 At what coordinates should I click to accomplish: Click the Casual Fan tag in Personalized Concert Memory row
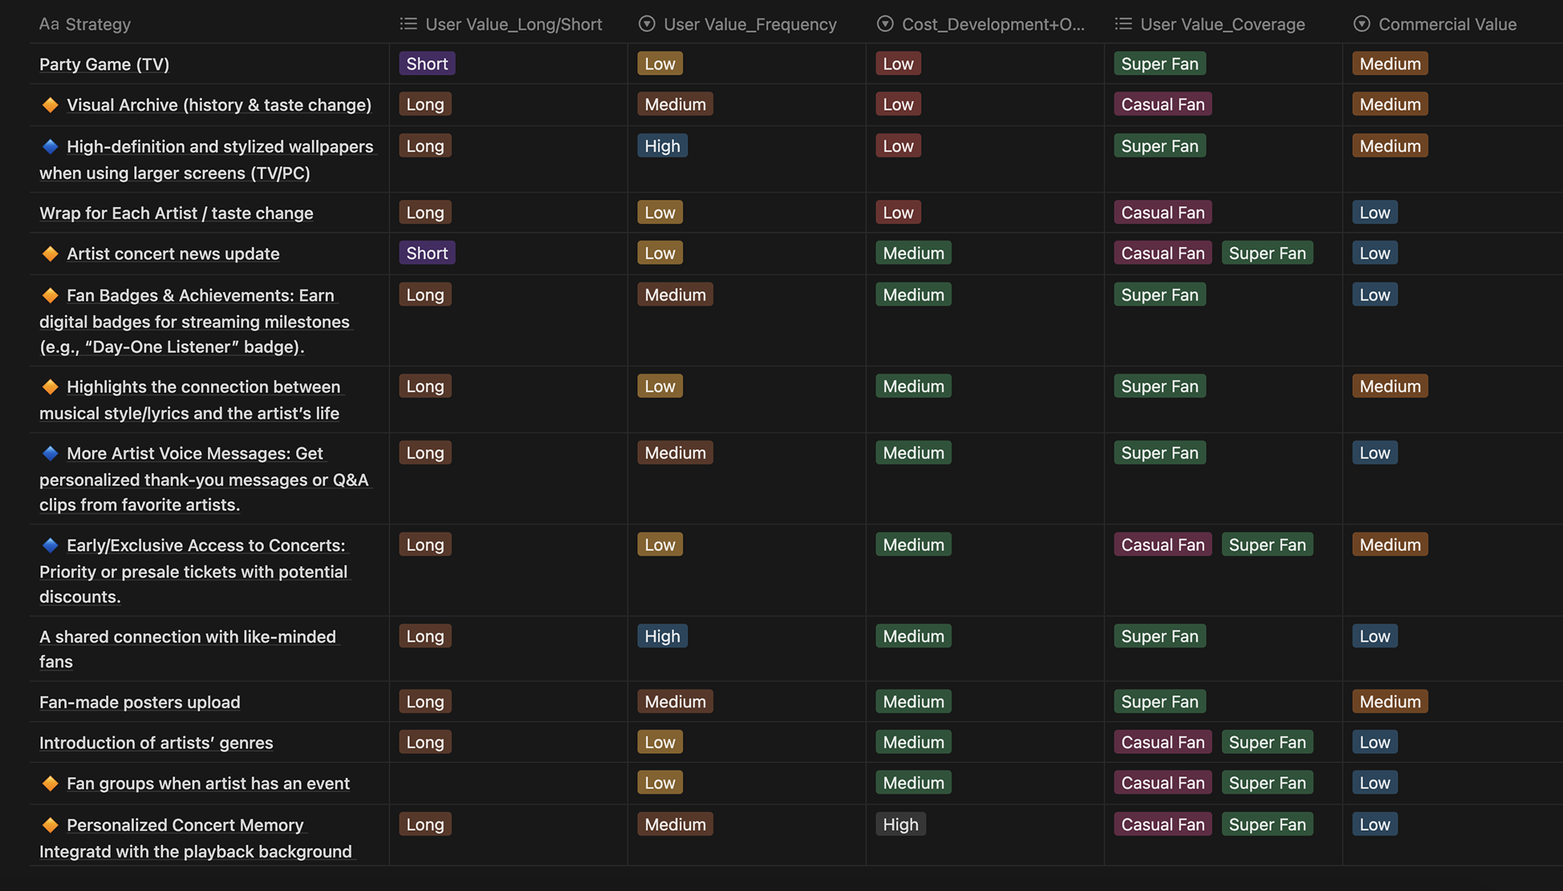(x=1163, y=824)
